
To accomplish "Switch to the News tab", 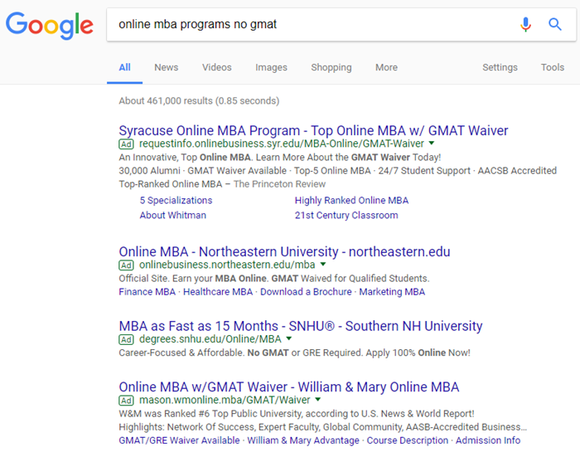I will point(166,67).
